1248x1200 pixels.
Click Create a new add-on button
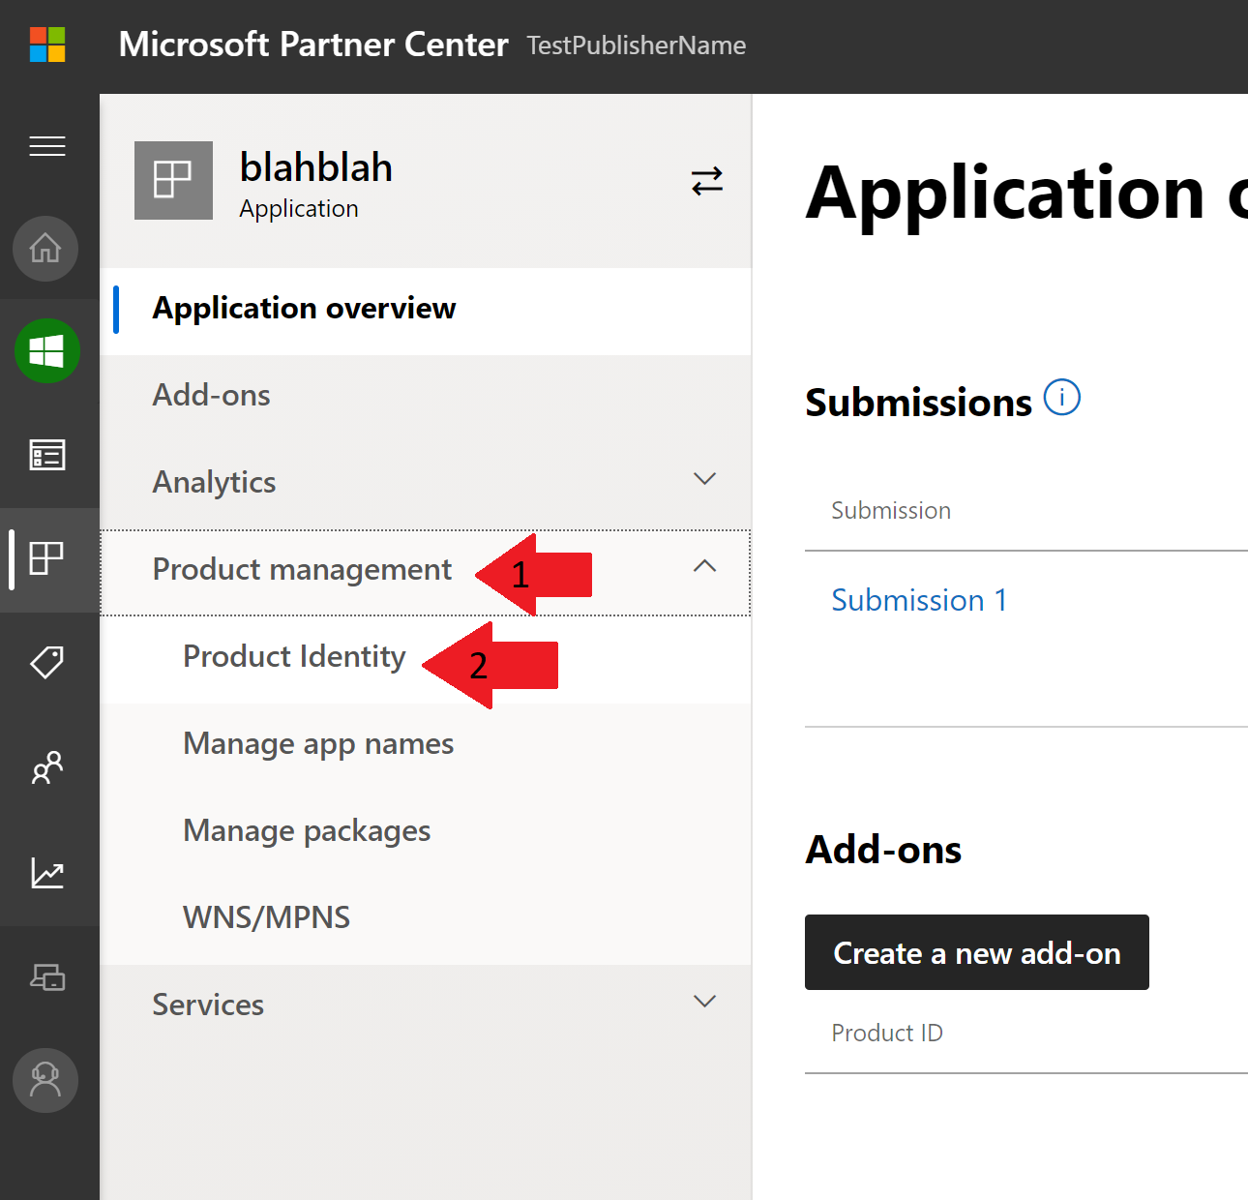(977, 952)
